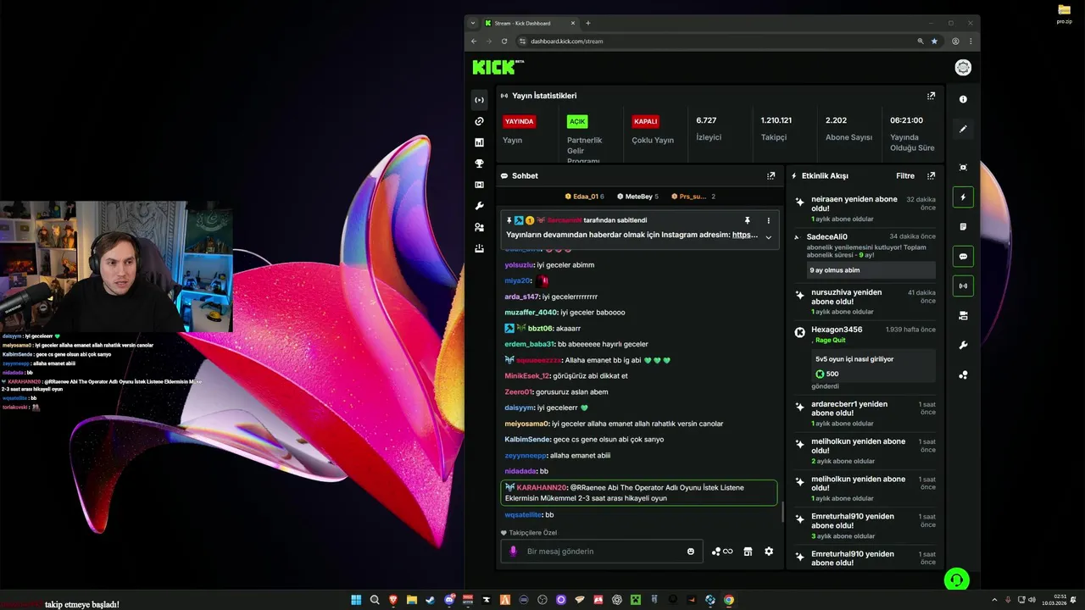Click the KICK logo
The height and width of the screenshot is (610, 1085).
(x=494, y=67)
